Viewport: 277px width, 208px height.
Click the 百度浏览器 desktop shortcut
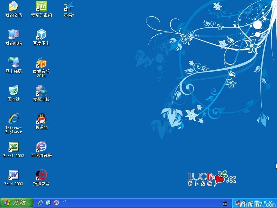point(42,147)
